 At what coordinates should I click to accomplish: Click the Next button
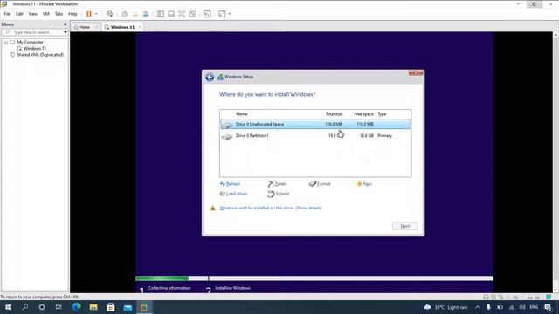[405, 226]
